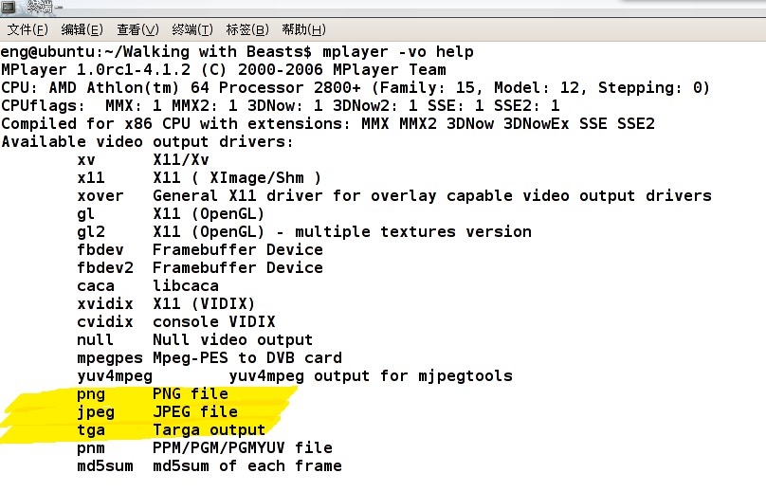766x491 pixels.
Task: Click the 'null' Null video output row
Action: click(x=194, y=340)
